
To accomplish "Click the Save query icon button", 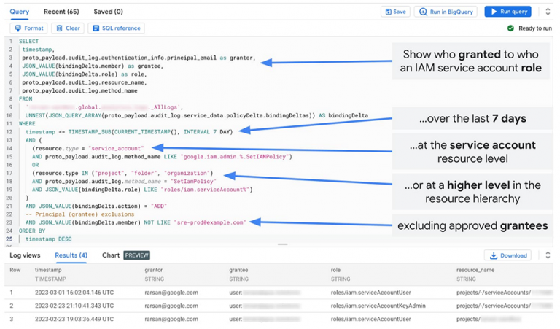I will click(x=396, y=12).
